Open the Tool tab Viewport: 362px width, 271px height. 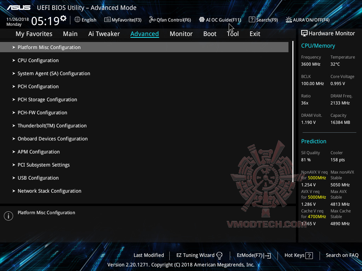point(233,34)
